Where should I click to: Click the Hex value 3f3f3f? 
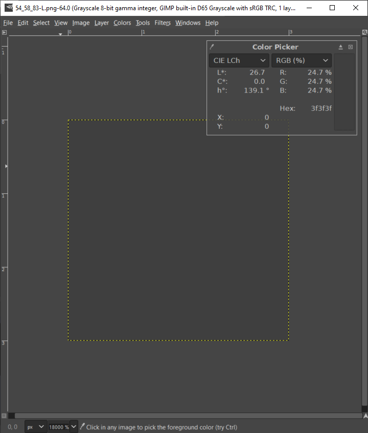321,108
